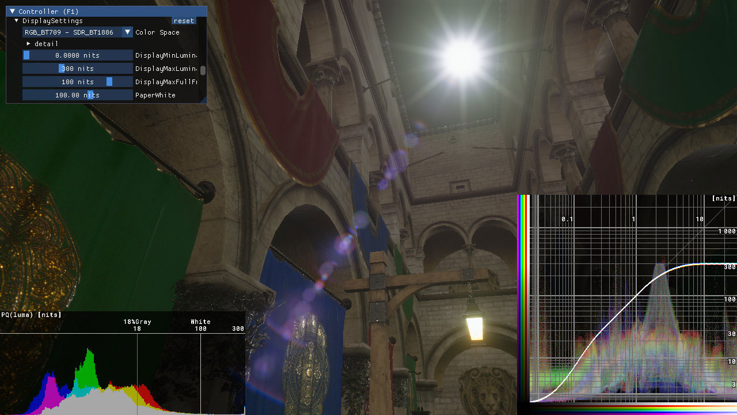Viewport: 737px width, 415px height.
Task: Expand the detail tree node
Action: click(28, 44)
